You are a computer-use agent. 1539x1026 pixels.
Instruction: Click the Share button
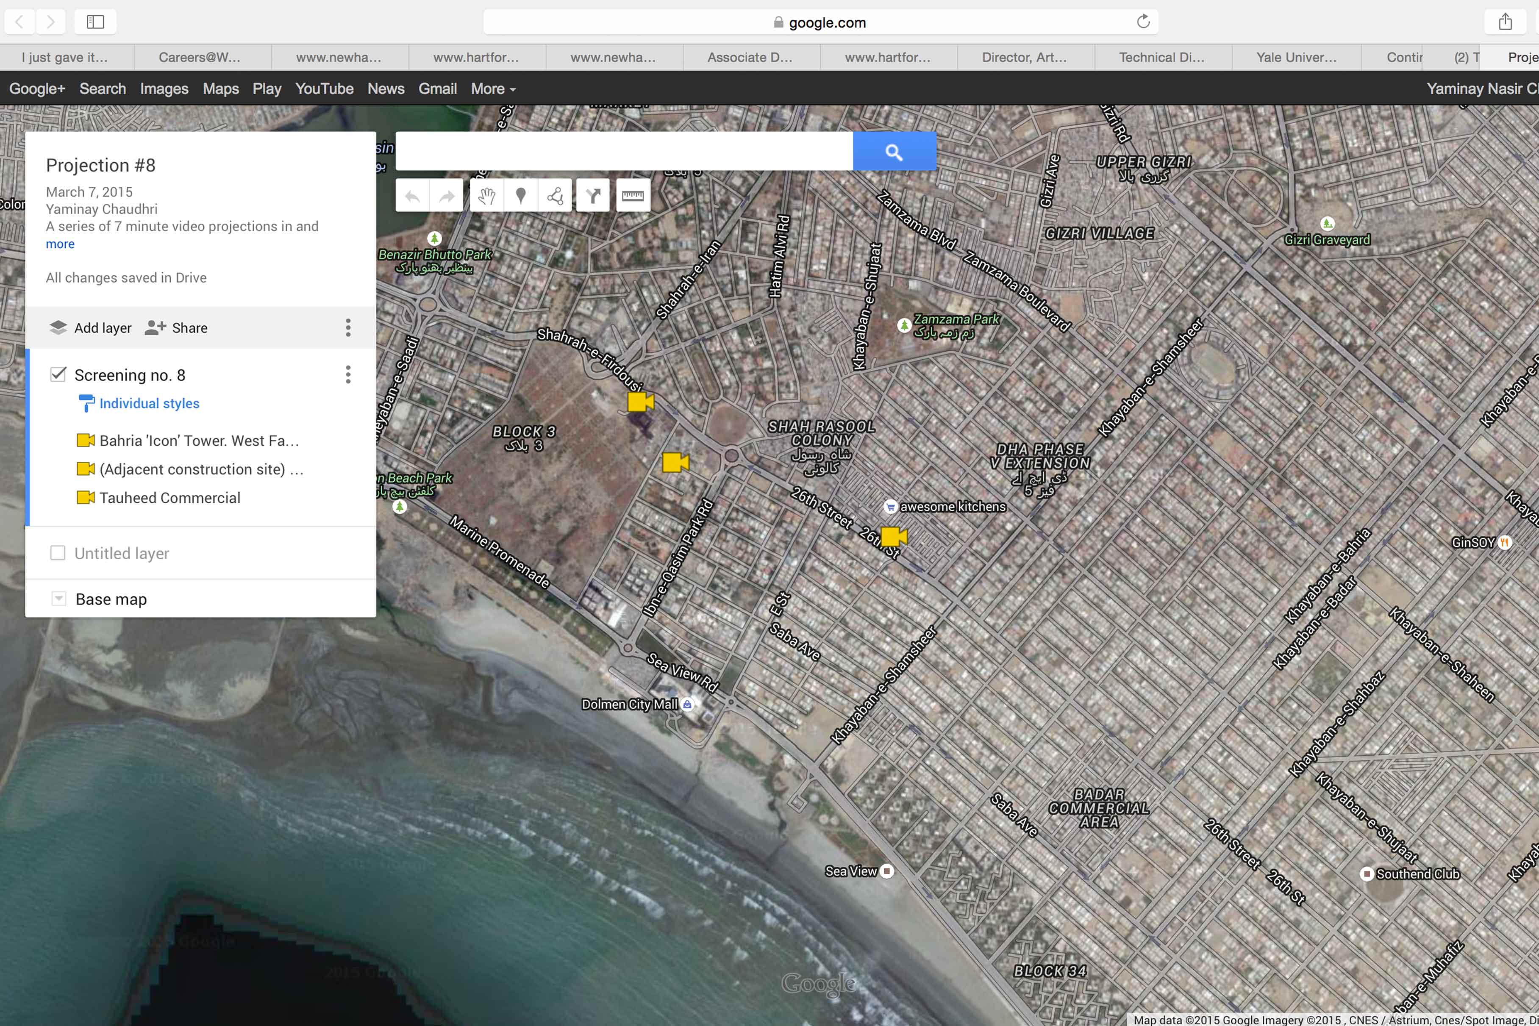[176, 327]
